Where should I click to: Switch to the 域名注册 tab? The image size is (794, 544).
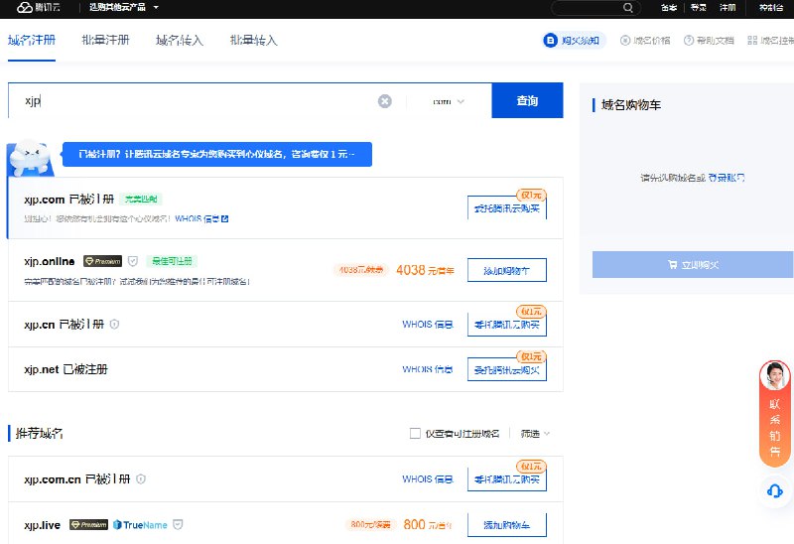click(32, 40)
